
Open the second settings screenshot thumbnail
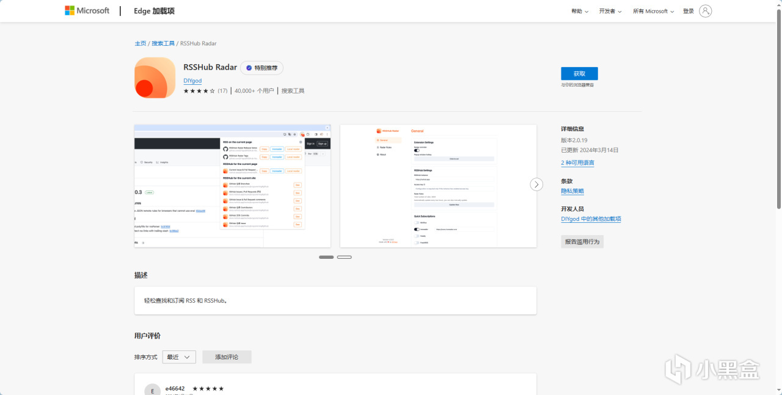click(x=438, y=186)
